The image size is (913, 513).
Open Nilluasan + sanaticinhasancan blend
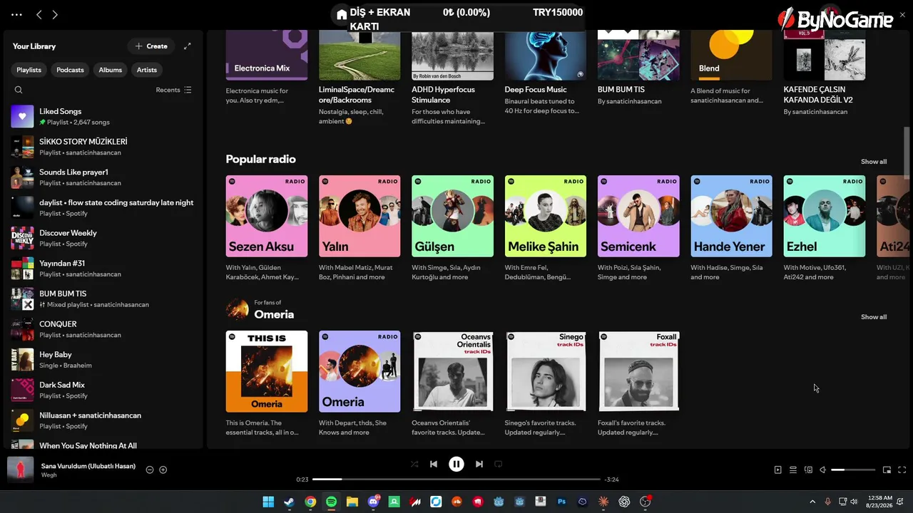point(103,420)
